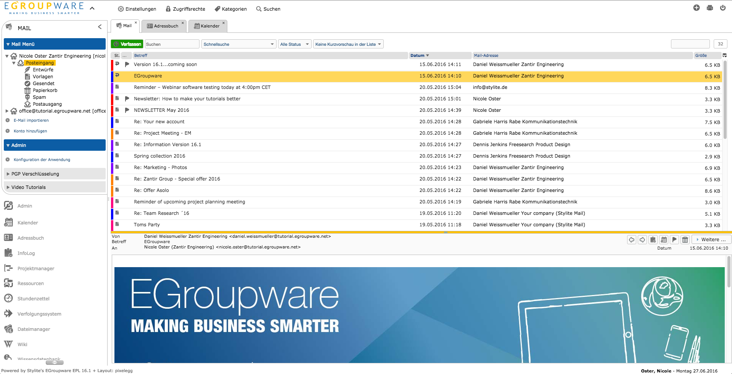Open the Wiki application icon

click(x=23, y=344)
